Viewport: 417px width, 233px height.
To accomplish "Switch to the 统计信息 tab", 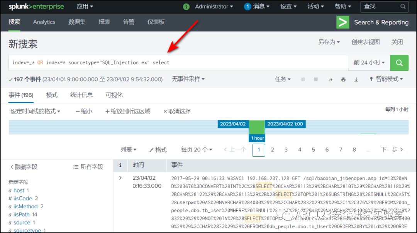I will click(81, 95).
